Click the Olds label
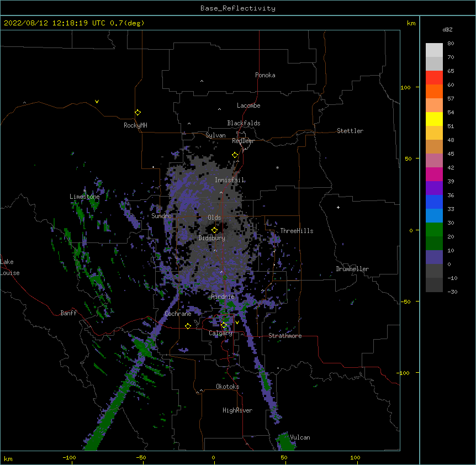The width and height of the screenshot is (476, 465). (x=214, y=218)
